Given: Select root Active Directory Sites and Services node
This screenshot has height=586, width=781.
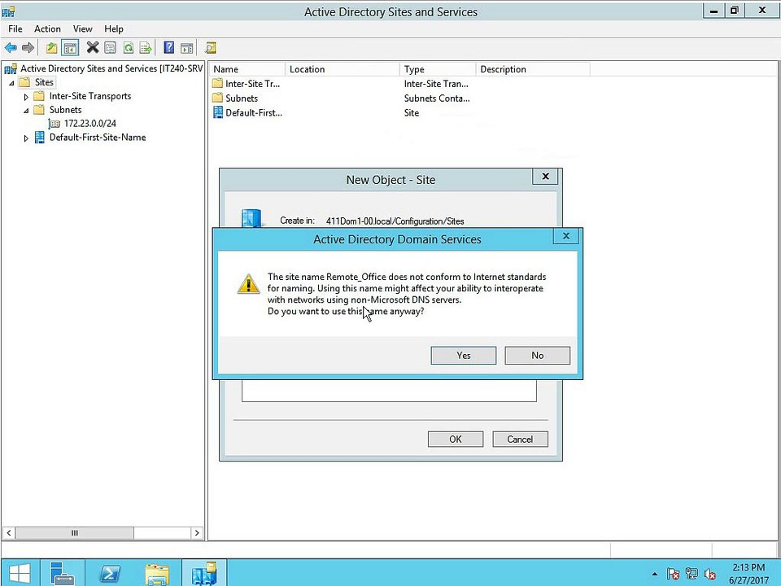Looking at the screenshot, I should click(x=111, y=68).
